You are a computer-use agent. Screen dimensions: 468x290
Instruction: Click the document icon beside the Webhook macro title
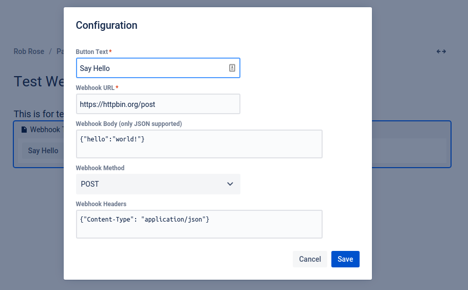click(24, 130)
